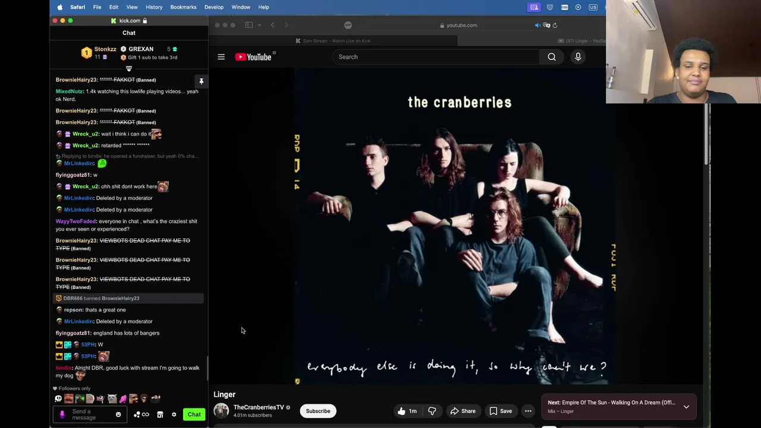
Task: Save the Linger video to playlist
Action: [500, 411]
